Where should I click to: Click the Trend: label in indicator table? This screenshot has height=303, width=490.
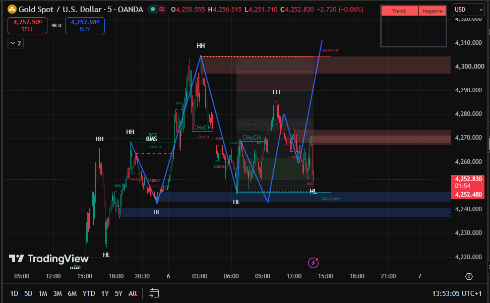point(400,11)
